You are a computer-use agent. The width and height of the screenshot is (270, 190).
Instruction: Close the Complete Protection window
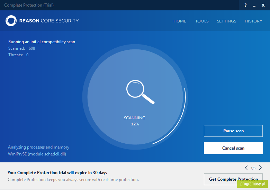point(263,5)
